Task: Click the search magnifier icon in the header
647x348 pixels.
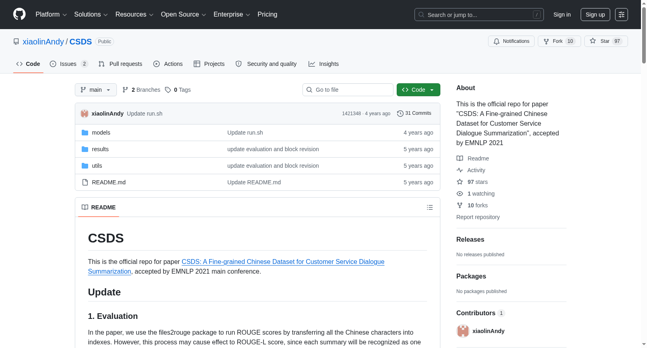Action: tap(421, 15)
